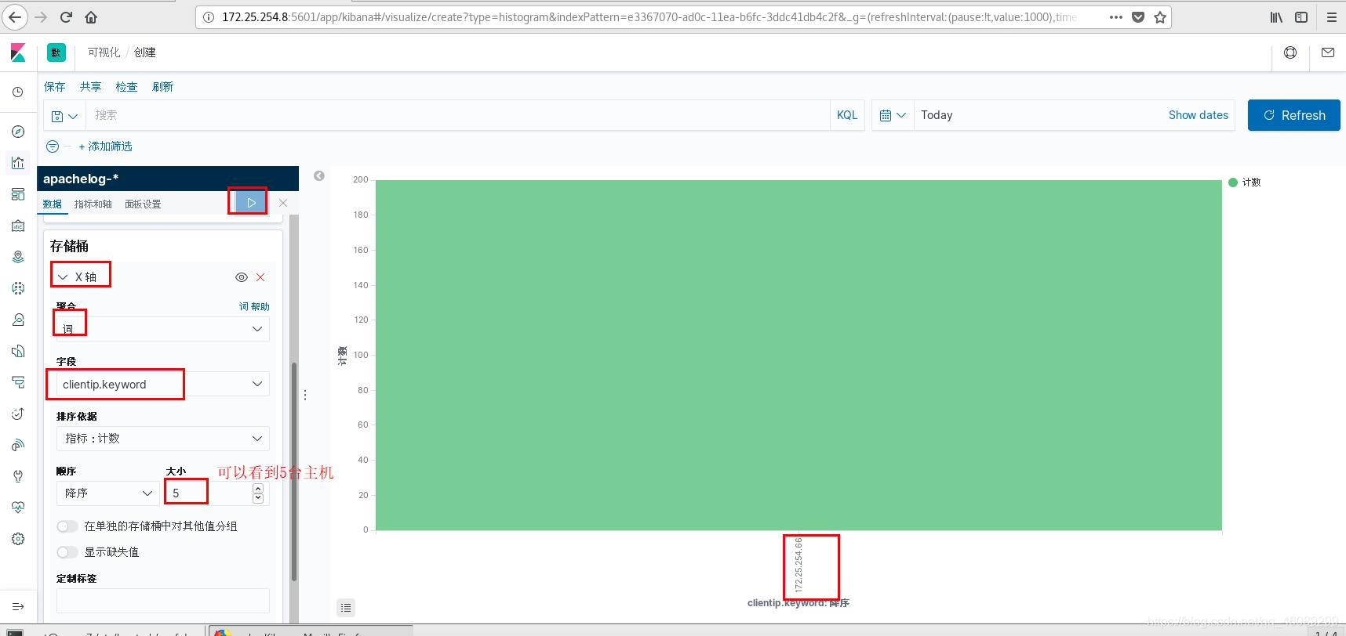Image resolution: width=1346 pixels, height=636 pixels.
Task: Reload the page in browser toolbar
Action: pos(66,16)
